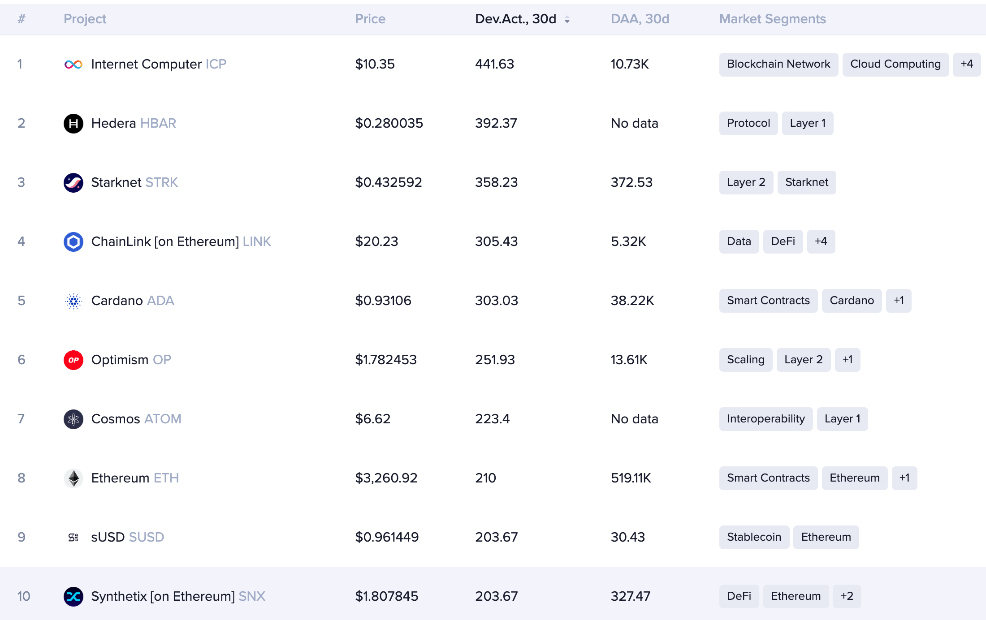Select the Ethereum tag in Synthetix row
Image resolution: width=986 pixels, height=620 pixels.
796,597
